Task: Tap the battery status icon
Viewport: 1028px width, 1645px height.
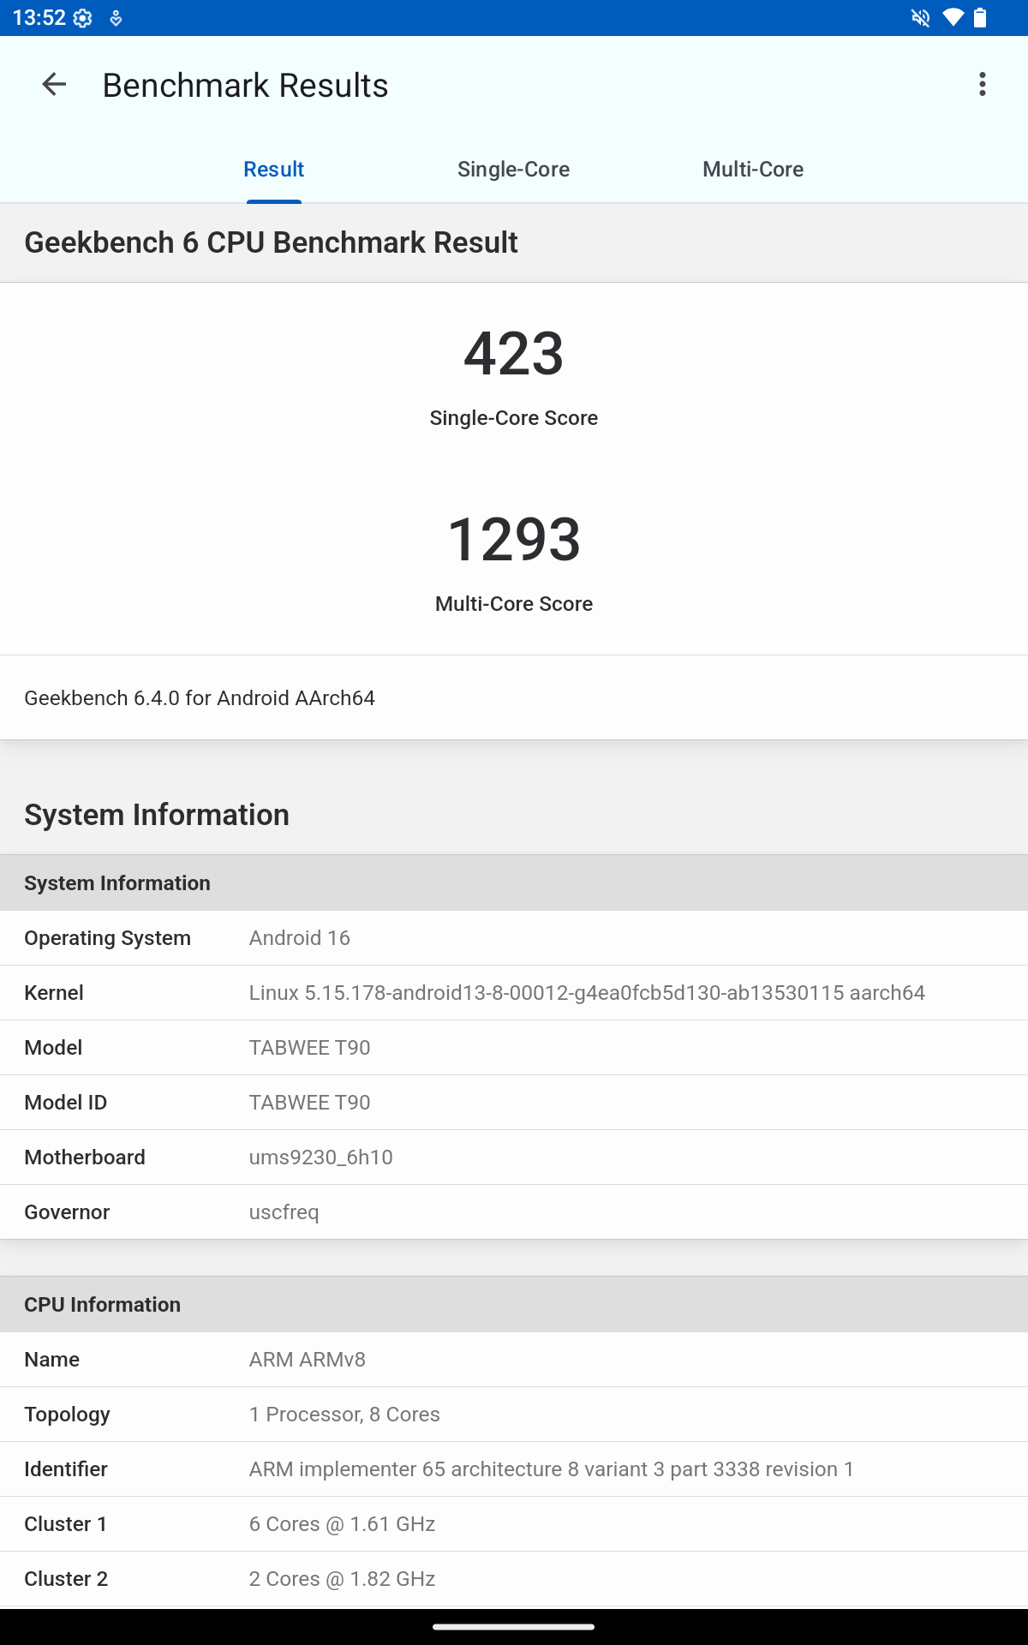Action: 980,18
